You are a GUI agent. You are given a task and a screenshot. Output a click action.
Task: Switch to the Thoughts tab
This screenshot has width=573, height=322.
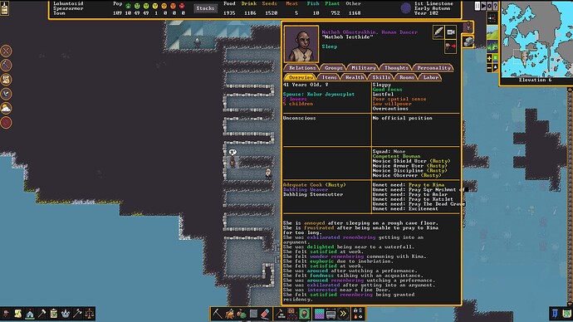tap(396, 67)
